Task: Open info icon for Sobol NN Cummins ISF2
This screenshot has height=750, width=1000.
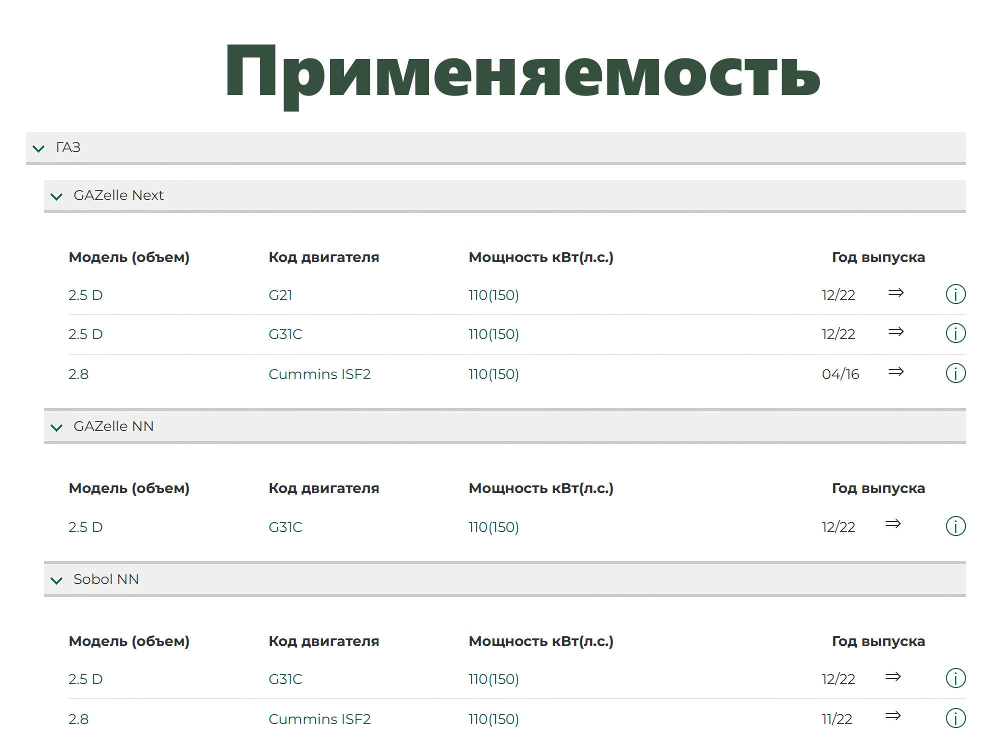Action: click(x=955, y=718)
